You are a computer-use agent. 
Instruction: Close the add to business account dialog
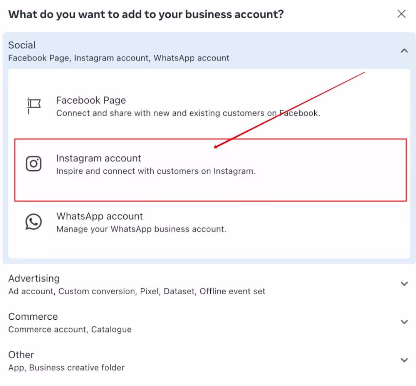[401, 14]
